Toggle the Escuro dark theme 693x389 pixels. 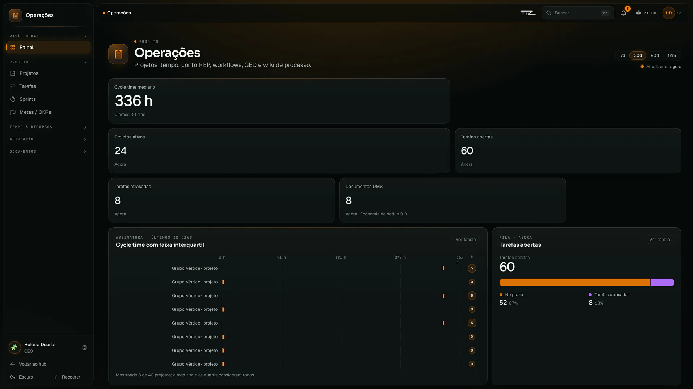(22, 377)
